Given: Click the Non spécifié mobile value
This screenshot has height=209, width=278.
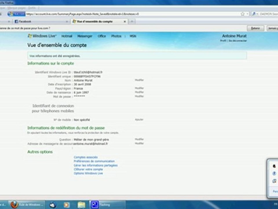Looking at the screenshot, I should (82, 120).
